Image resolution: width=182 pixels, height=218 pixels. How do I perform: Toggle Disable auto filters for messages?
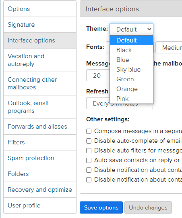click(x=89, y=150)
